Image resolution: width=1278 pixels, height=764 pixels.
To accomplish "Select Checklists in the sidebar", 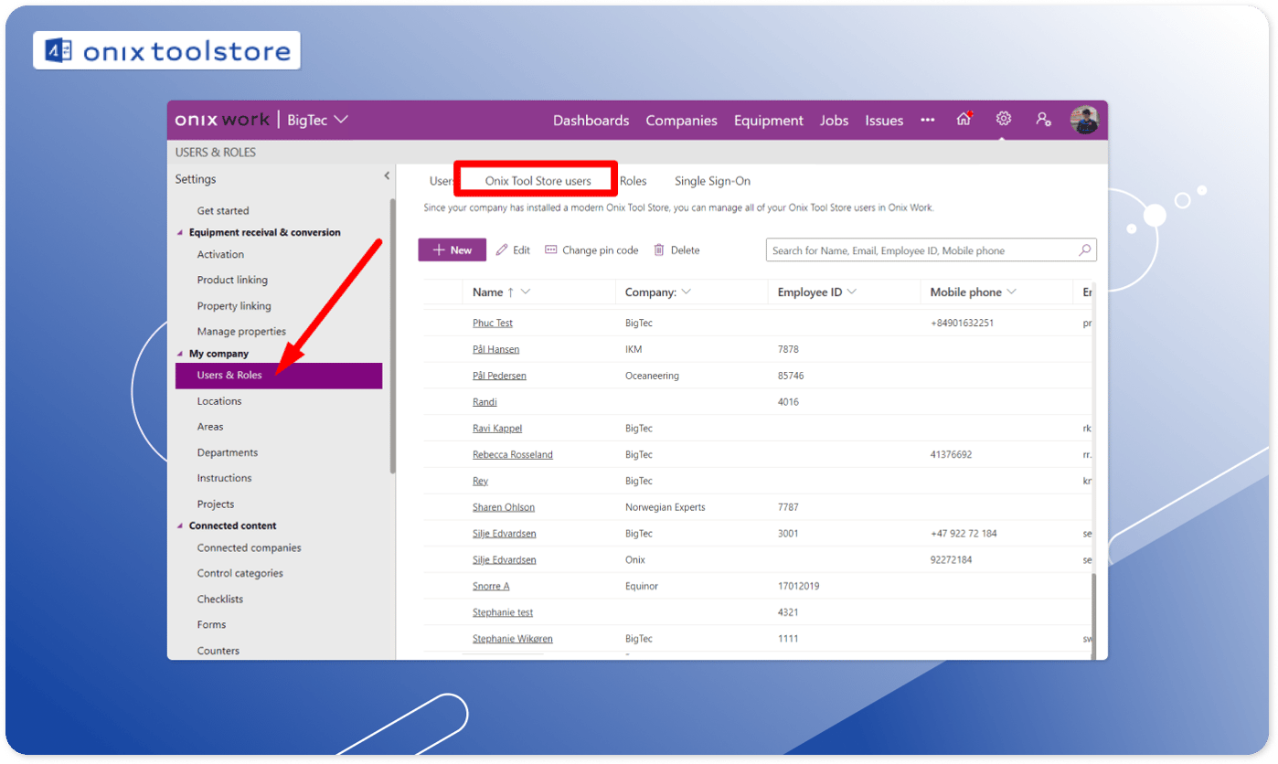I will click(220, 600).
